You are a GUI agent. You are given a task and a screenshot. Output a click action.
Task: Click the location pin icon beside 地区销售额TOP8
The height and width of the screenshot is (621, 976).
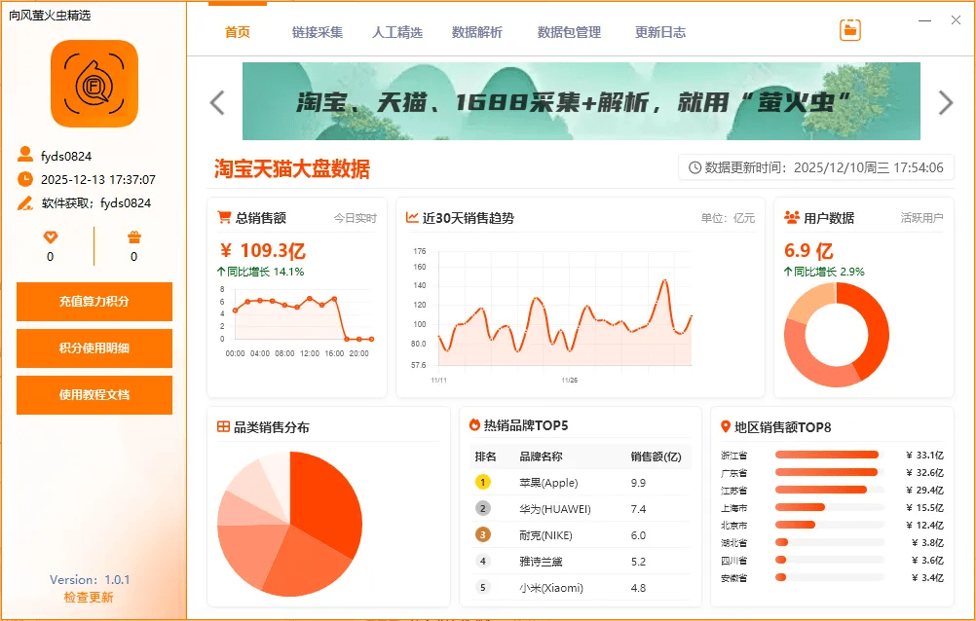pos(726,426)
